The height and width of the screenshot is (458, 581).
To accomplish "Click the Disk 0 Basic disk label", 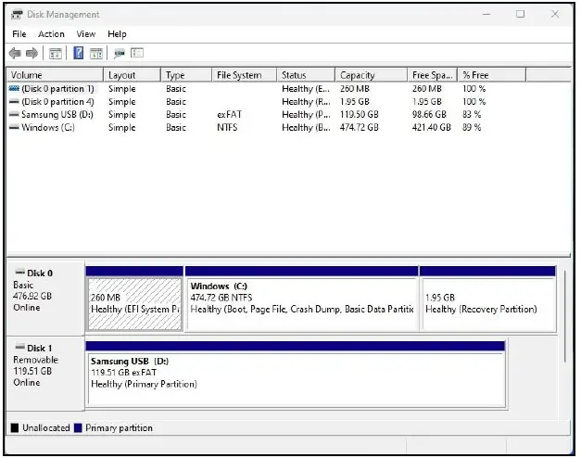I will pos(45,298).
